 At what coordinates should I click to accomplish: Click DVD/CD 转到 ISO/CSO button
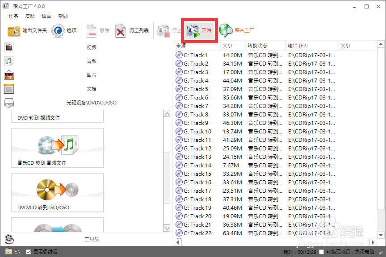coord(57,192)
